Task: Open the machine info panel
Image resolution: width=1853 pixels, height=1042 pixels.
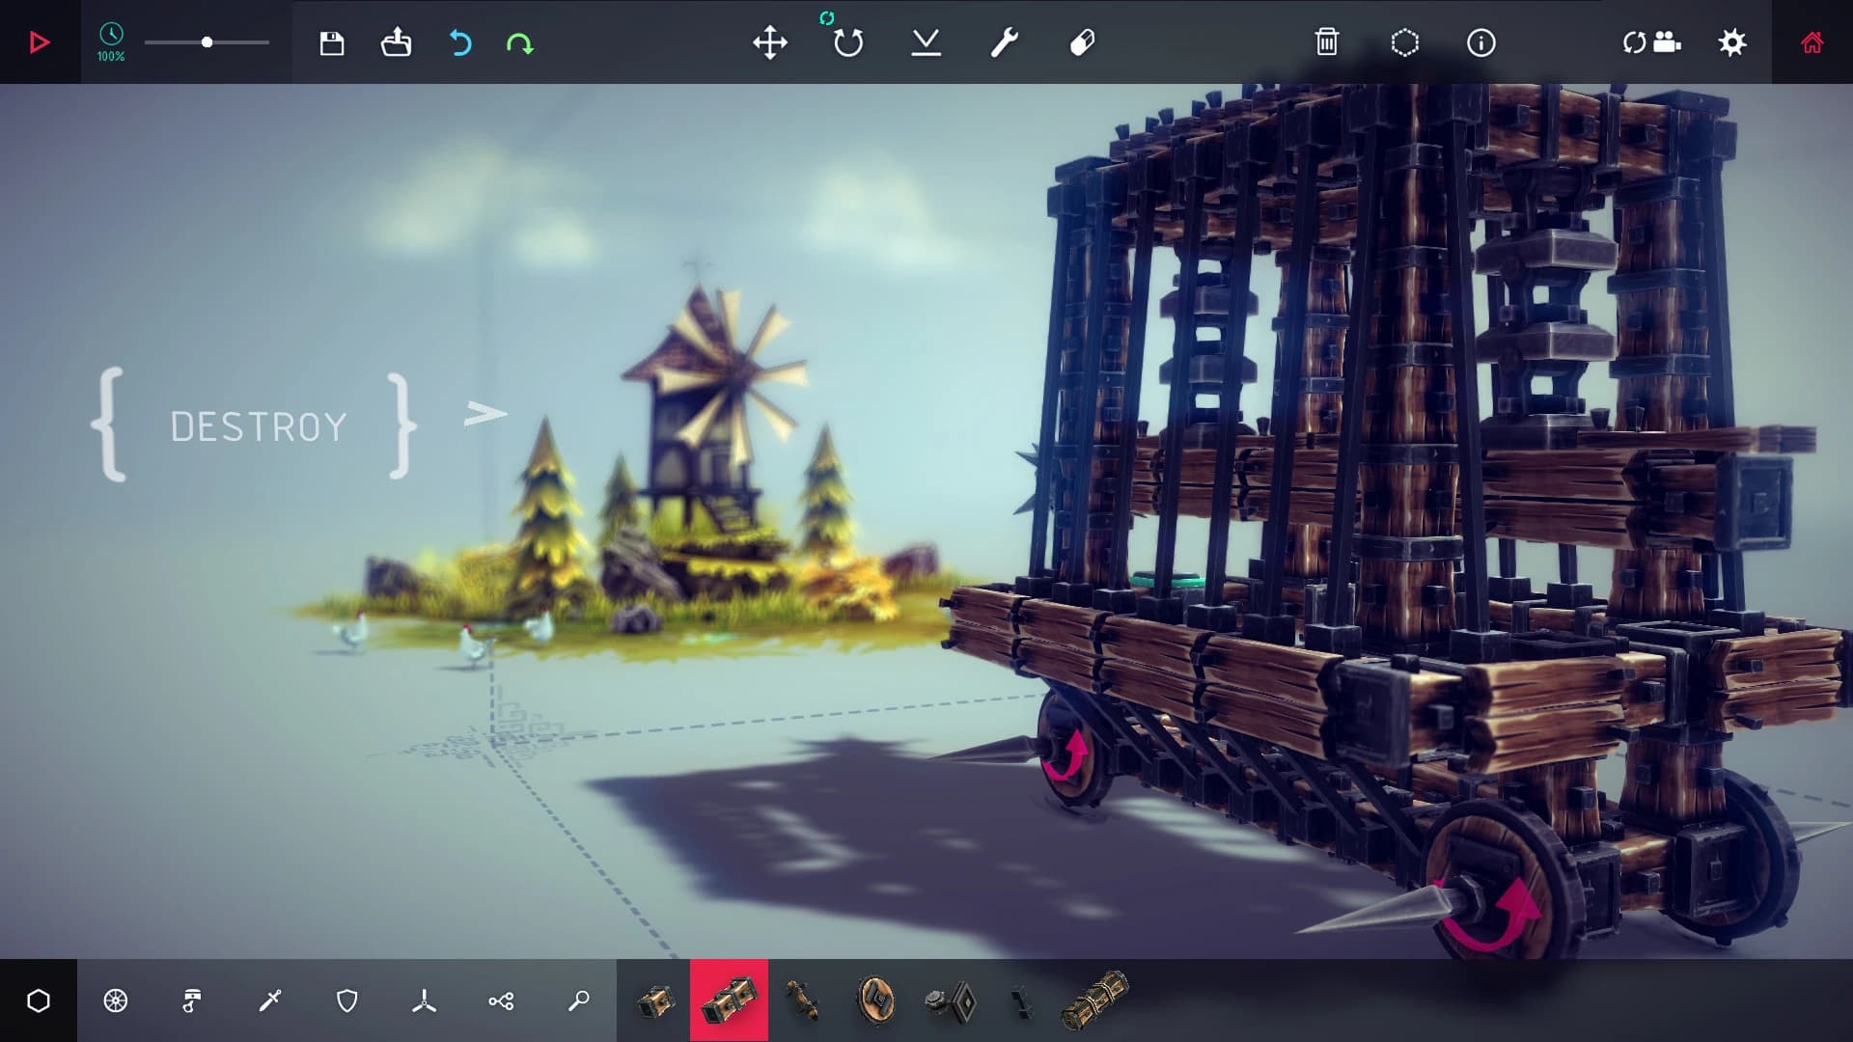Action: (x=1482, y=42)
